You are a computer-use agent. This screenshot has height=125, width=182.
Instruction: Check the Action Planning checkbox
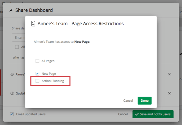tap(37, 81)
